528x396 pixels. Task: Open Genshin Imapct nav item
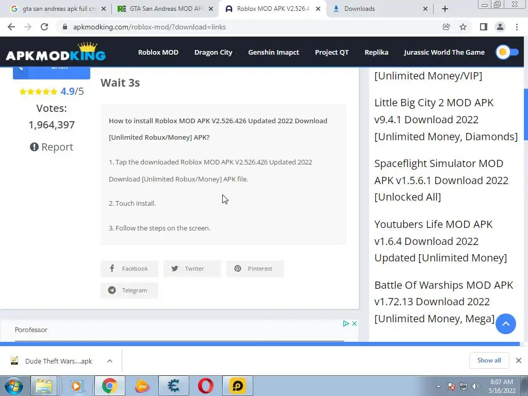pyautogui.click(x=273, y=52)
